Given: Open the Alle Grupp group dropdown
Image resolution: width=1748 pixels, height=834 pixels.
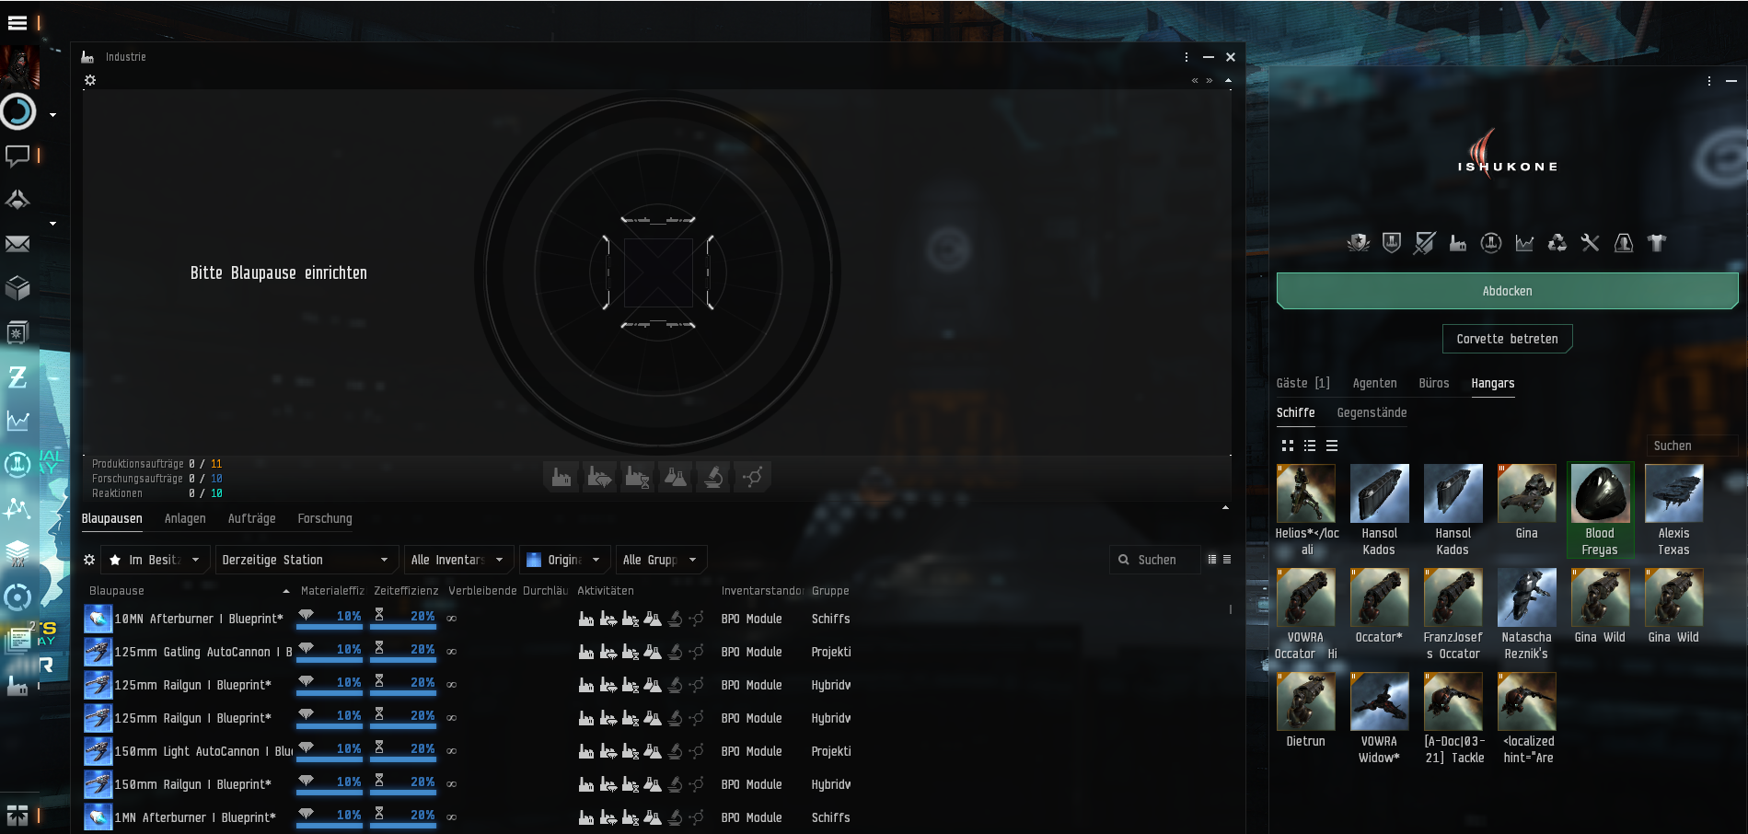Looking at the screenshot, I should (x=661, y=560).
